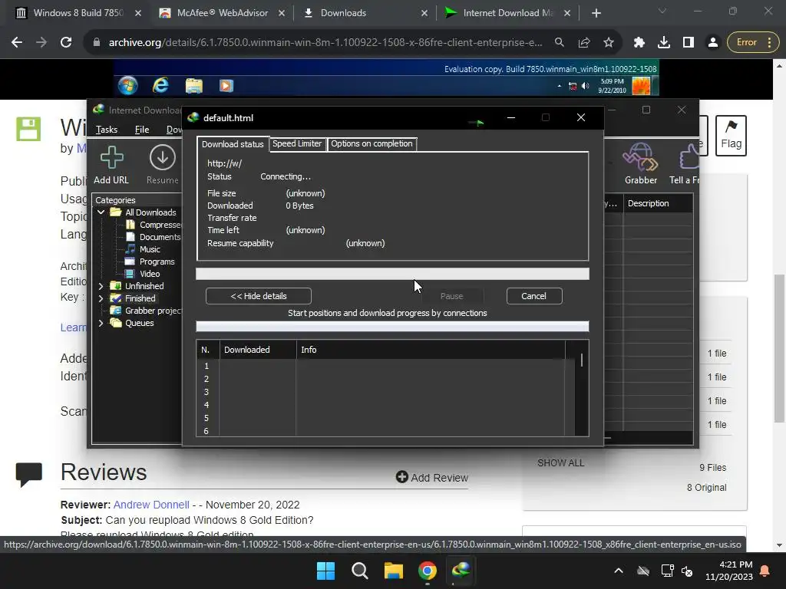The width and height of the screenshot is (786, 589).
Task: Open Options on completion tab
Action: (x=372, y=143)
